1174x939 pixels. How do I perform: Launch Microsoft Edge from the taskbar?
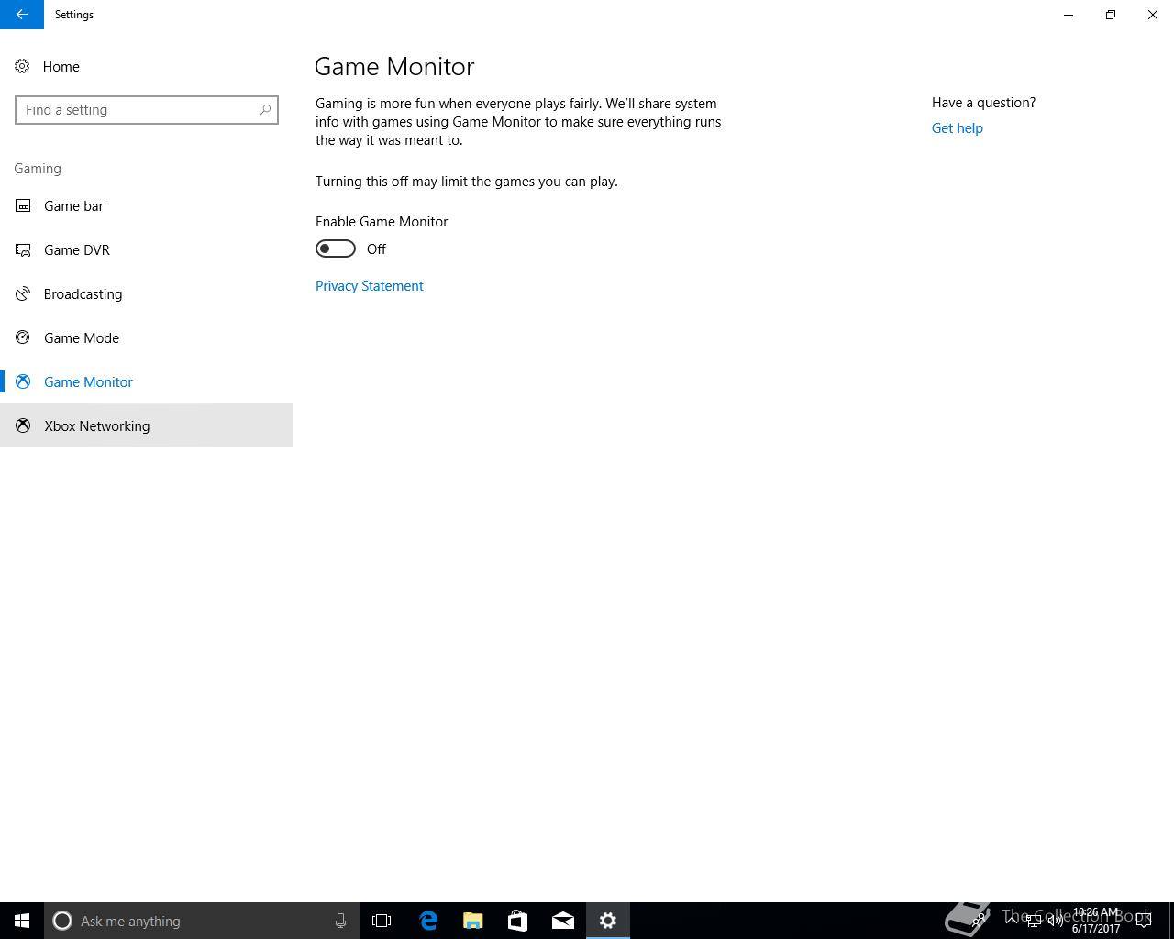(428, 921)
